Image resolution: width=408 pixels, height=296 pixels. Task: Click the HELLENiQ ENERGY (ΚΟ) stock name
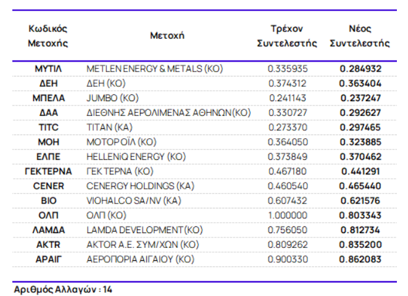pos(136,156)
